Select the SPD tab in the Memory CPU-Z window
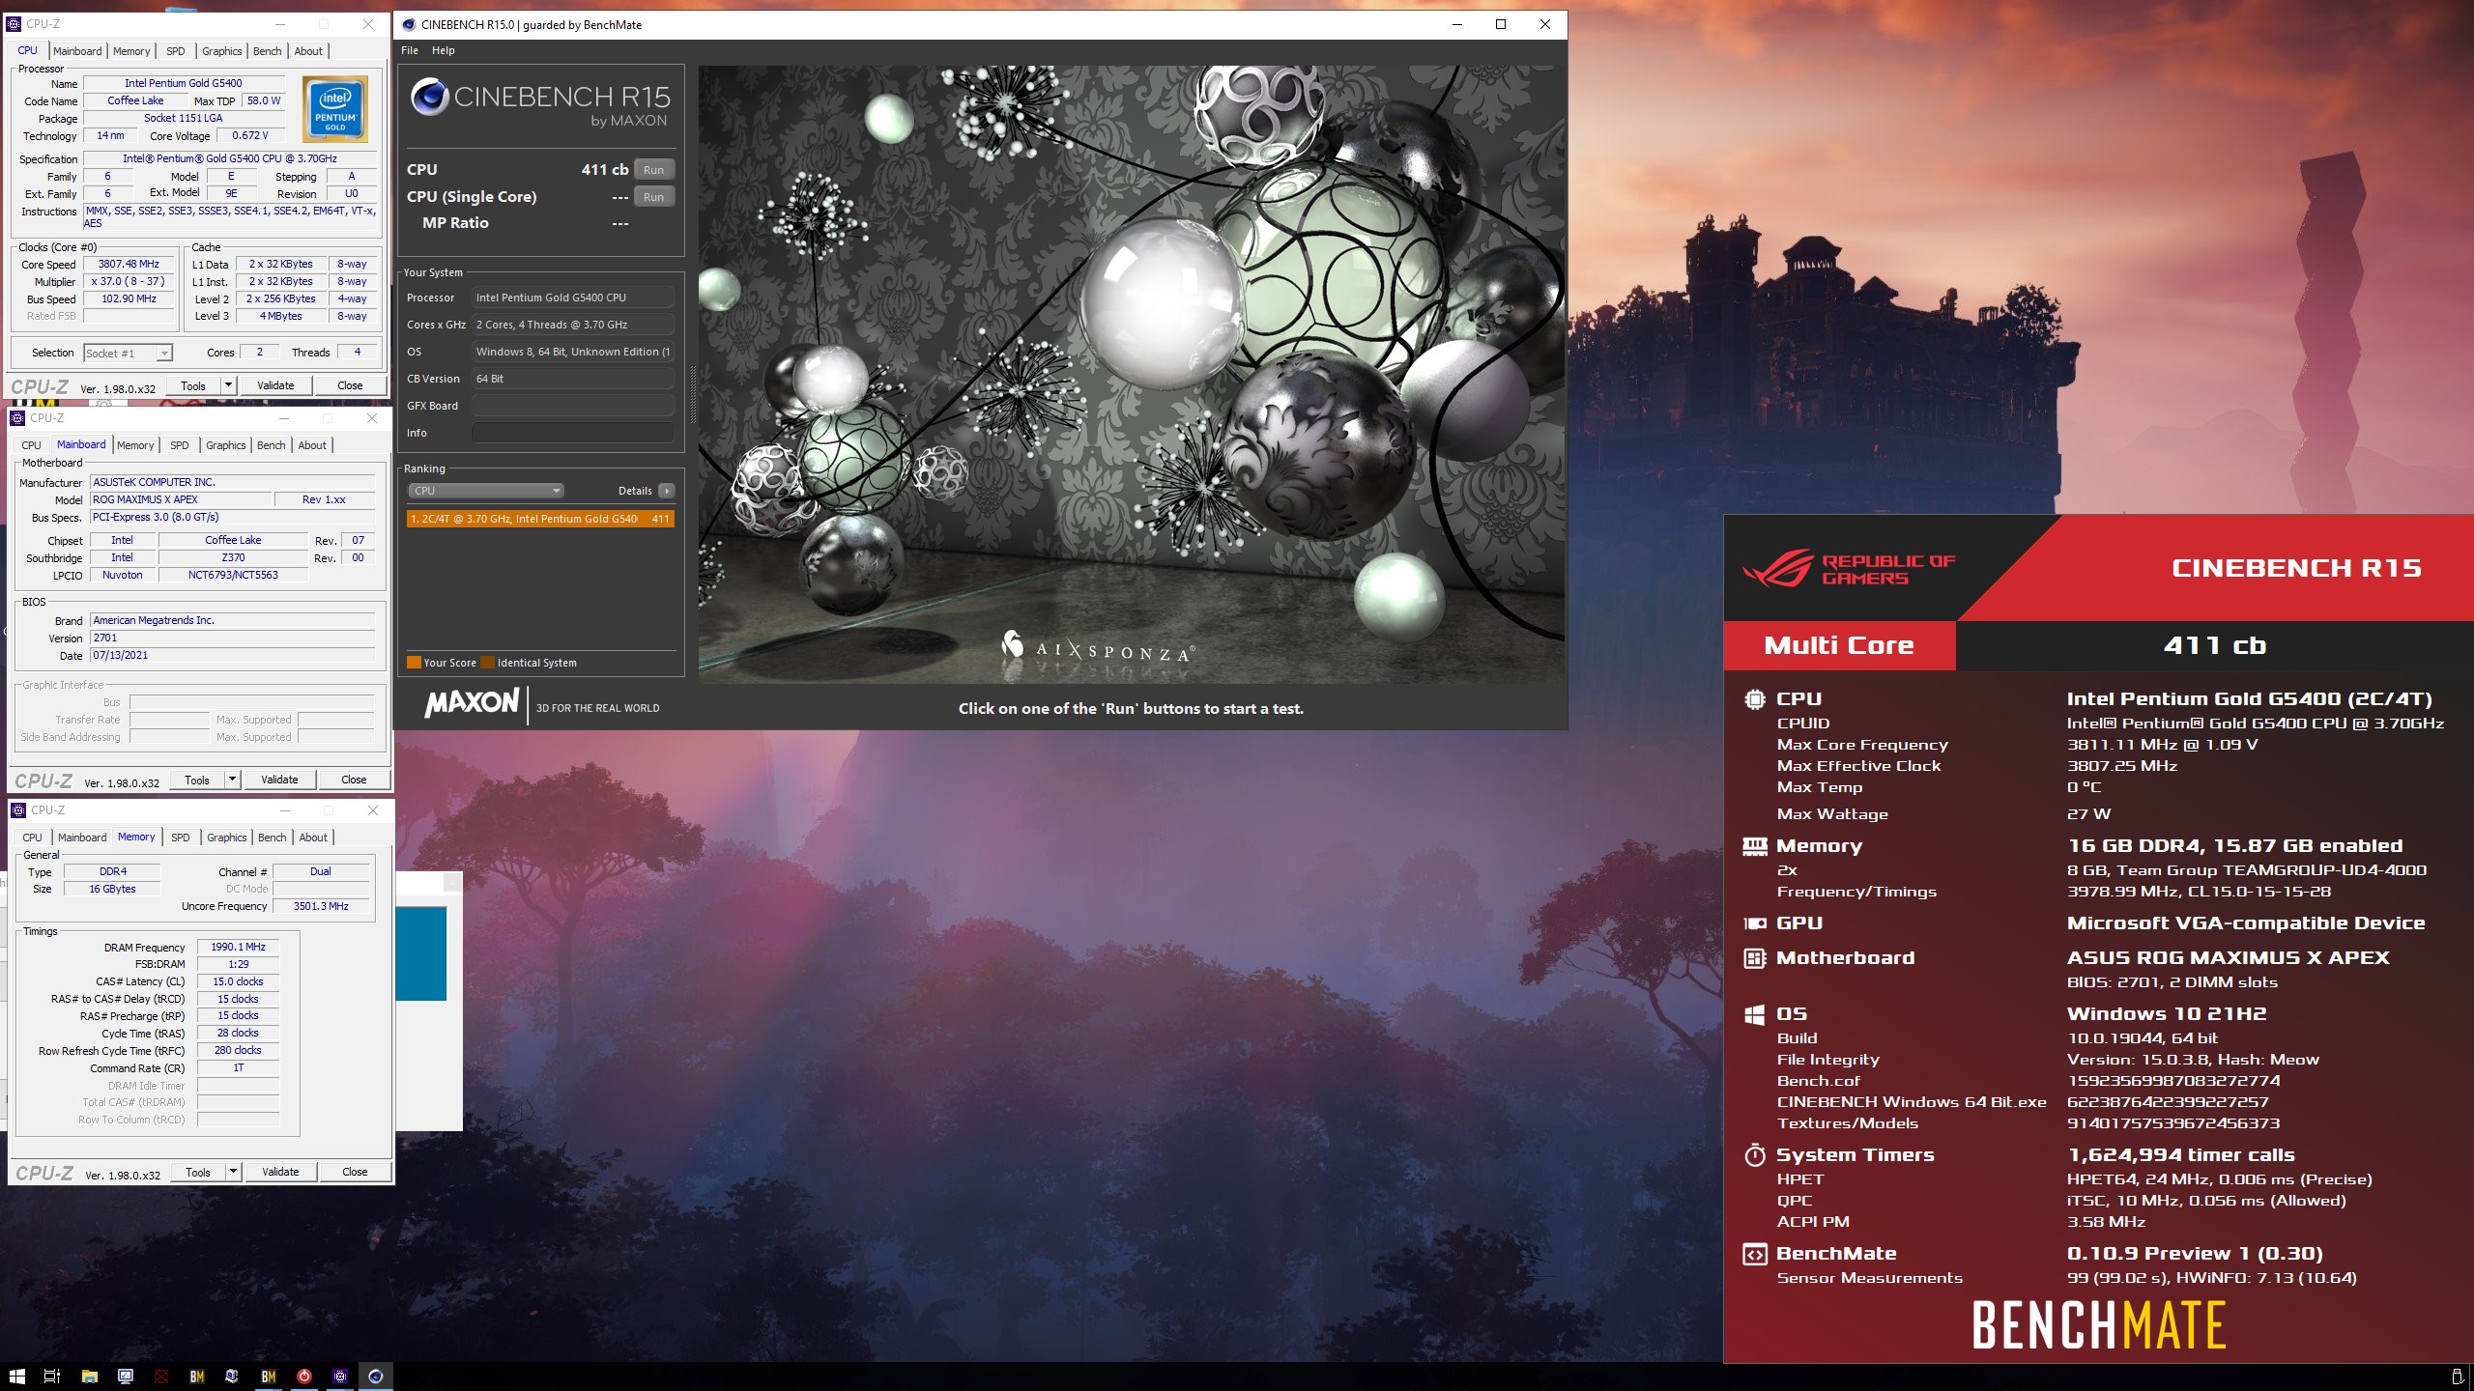Screen dimensions: 2474x1391 (x=181, y=837)
